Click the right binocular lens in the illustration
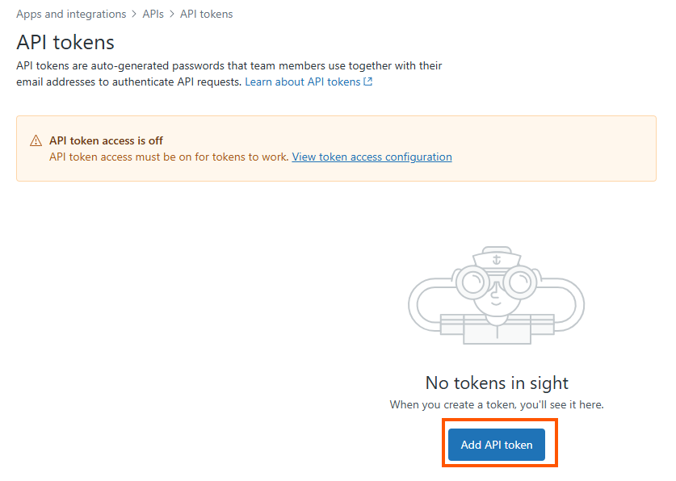The width and height of the screenshot is (676, 481). click(x=521, y=282)
